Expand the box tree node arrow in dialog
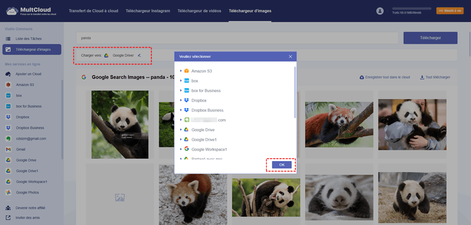This screenshot has width=471, height=225. [x=181, y=81]
